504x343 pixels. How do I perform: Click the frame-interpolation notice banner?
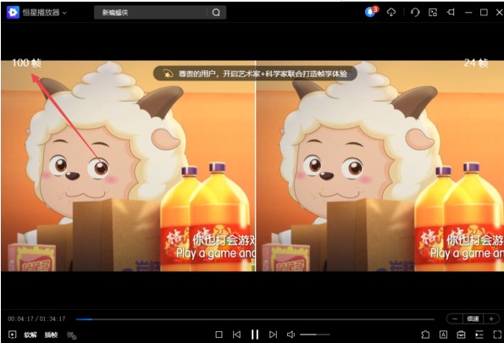point(255,74)
